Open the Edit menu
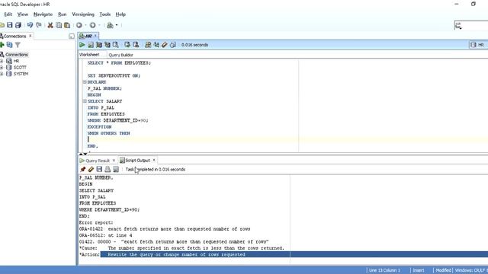The image size is (488, 274). coord(8,14)
